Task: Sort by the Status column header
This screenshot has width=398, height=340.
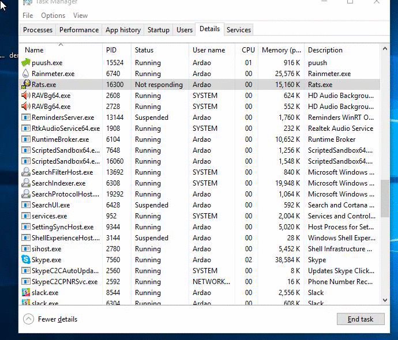Action: [160, 50]
